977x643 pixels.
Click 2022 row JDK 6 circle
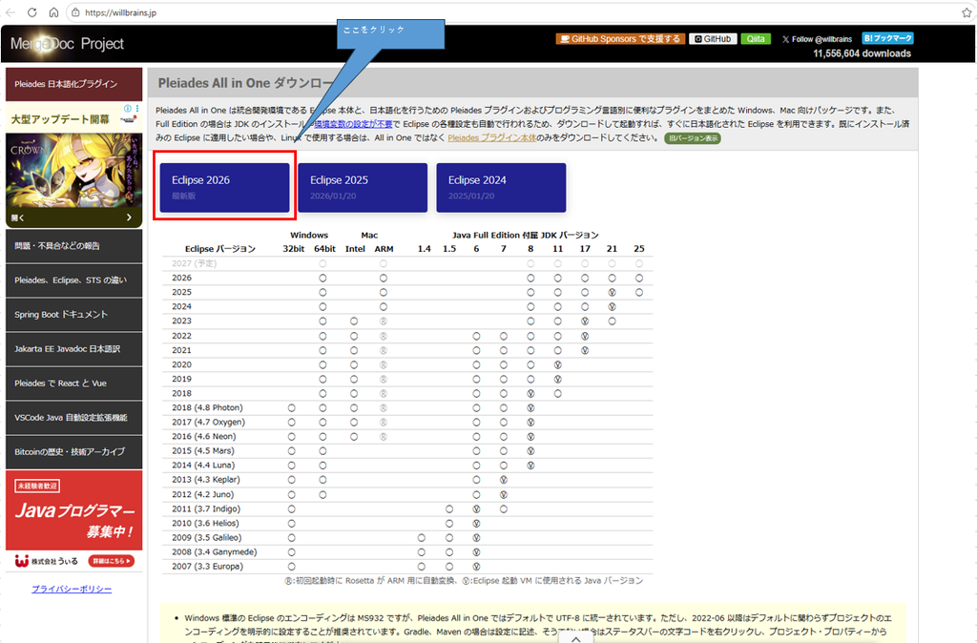pyautogui.click(x=477, y=336)
